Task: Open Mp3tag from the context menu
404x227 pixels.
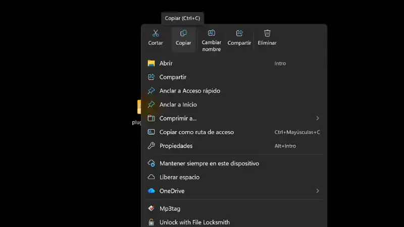Action: tap(169, 208)
